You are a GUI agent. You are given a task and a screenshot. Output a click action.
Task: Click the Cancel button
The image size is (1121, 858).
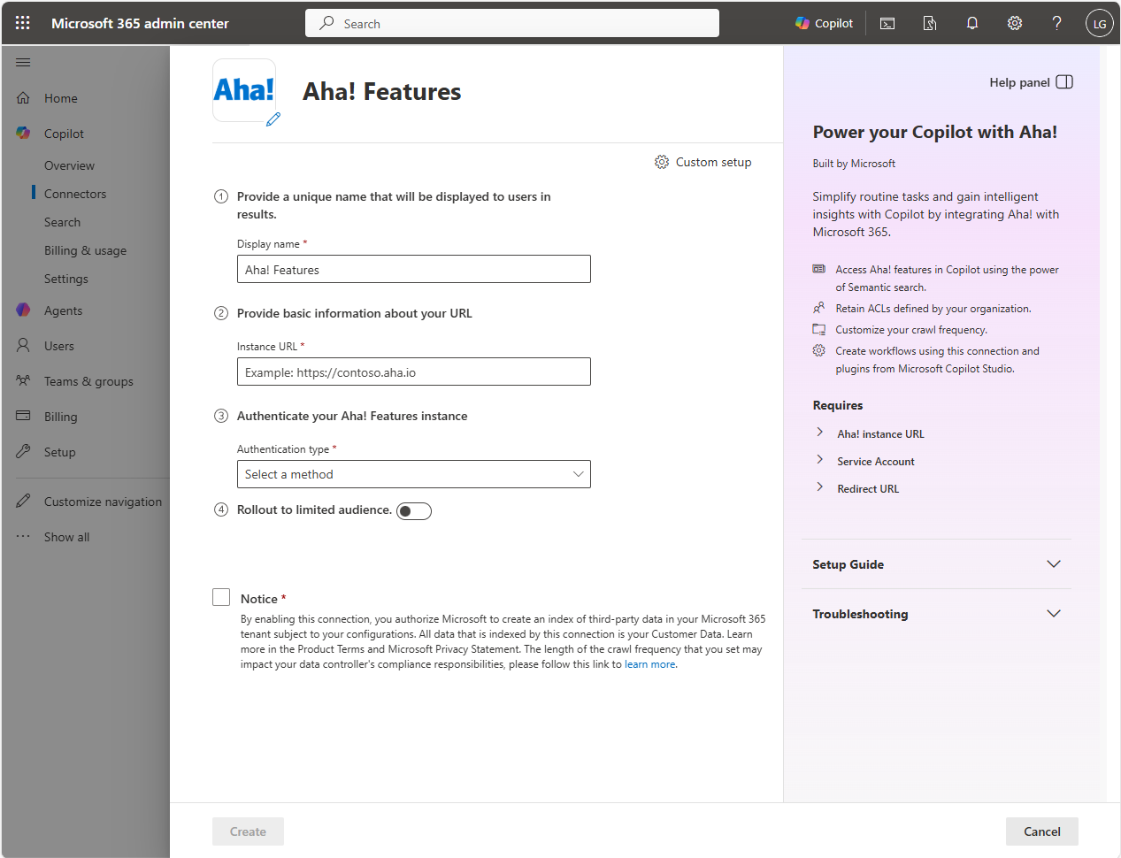click(1042, 831)
